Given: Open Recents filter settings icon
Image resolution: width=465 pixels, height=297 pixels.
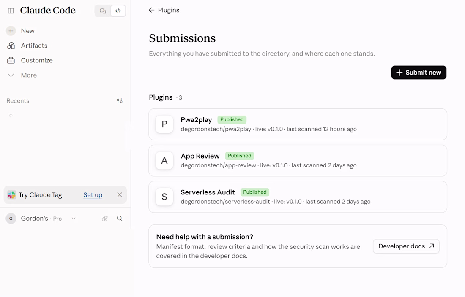Looking at the screenshot, I should coord(120,100).
